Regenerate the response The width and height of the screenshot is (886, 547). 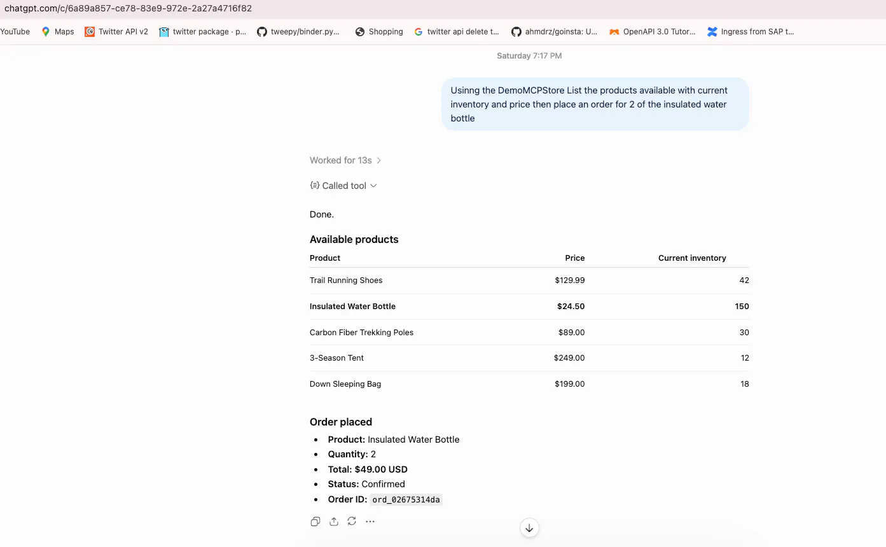[352, 522]
